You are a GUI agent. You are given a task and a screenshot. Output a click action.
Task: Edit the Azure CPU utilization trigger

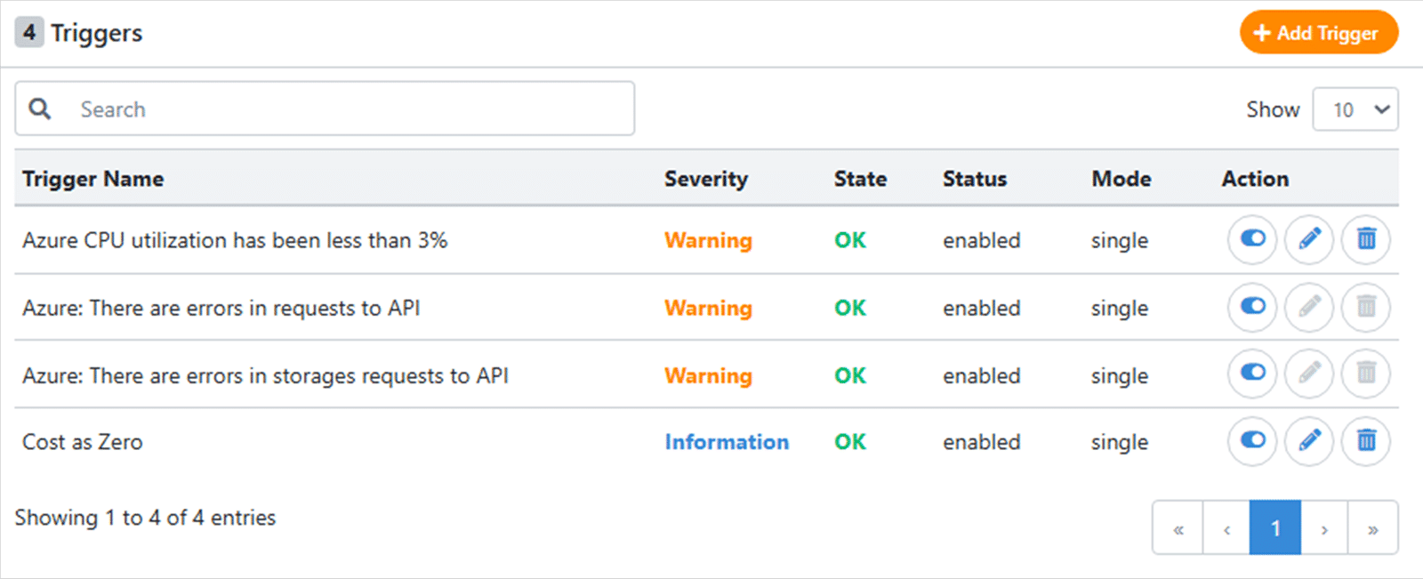[1309, 239]
